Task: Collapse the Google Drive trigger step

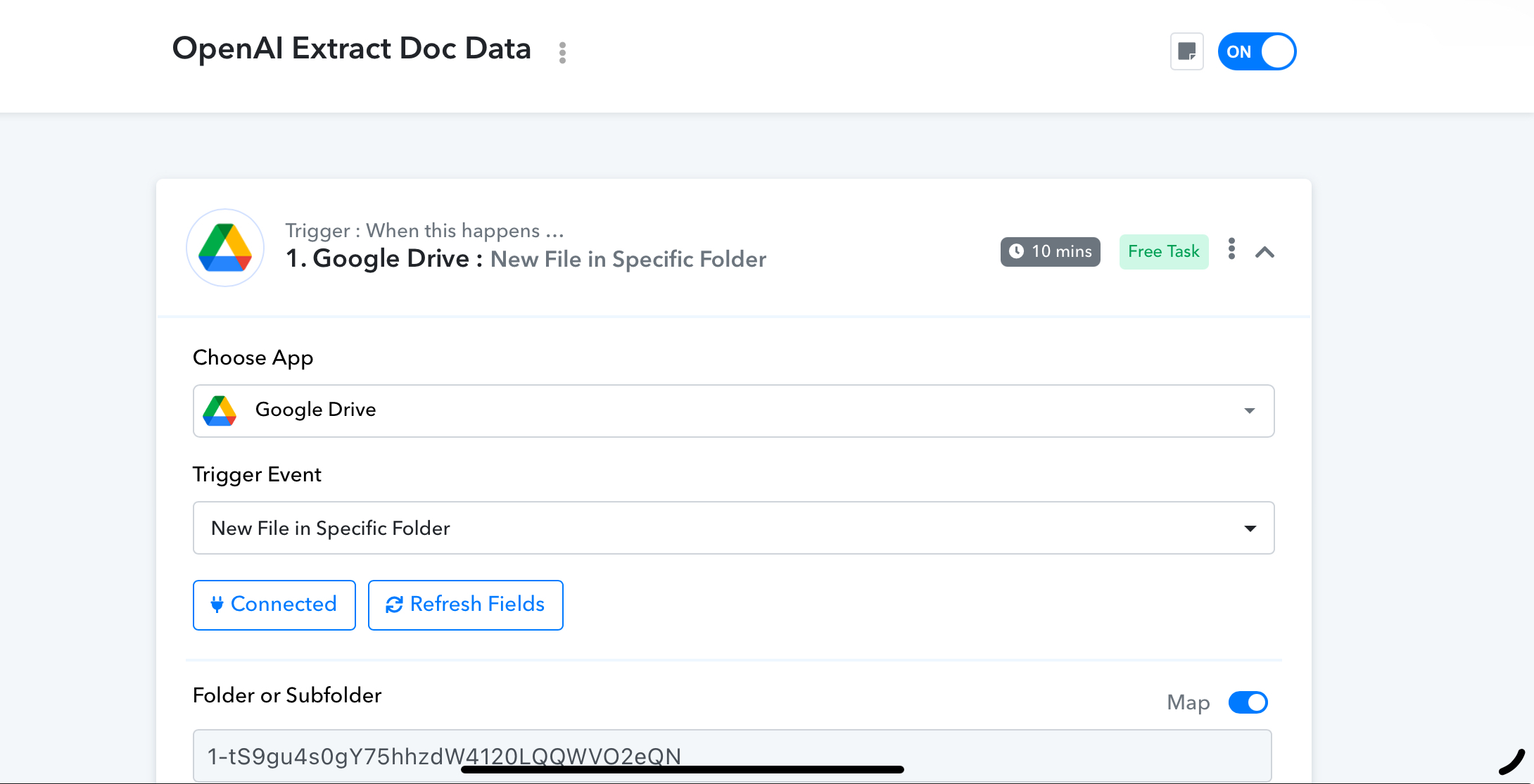Action: pos(1264,252)
